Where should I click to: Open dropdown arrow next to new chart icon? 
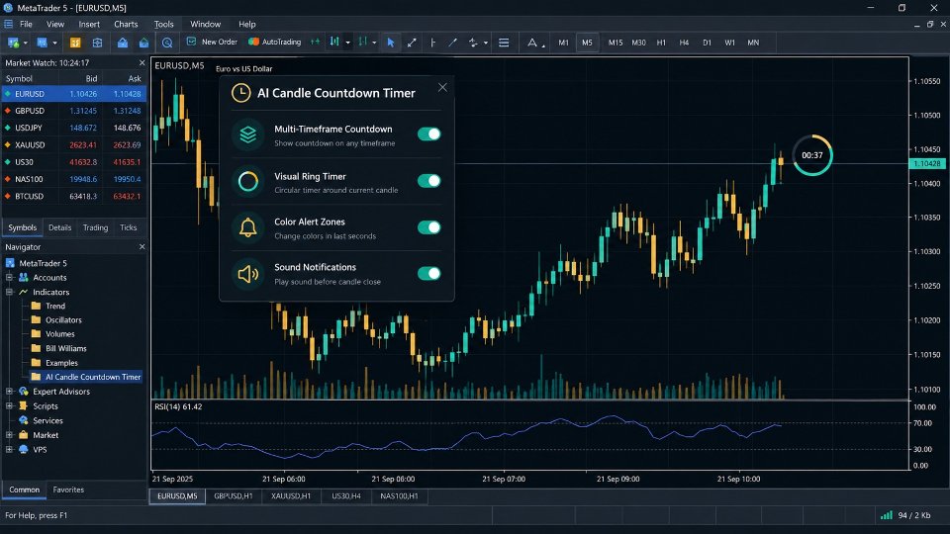(25, 43)
